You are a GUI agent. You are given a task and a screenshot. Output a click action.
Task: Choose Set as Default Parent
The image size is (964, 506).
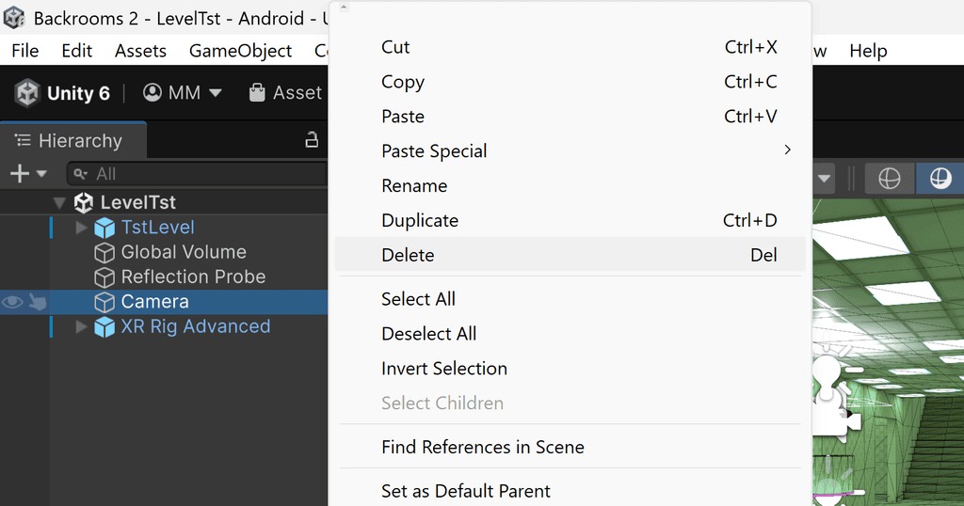click(570, 491)
